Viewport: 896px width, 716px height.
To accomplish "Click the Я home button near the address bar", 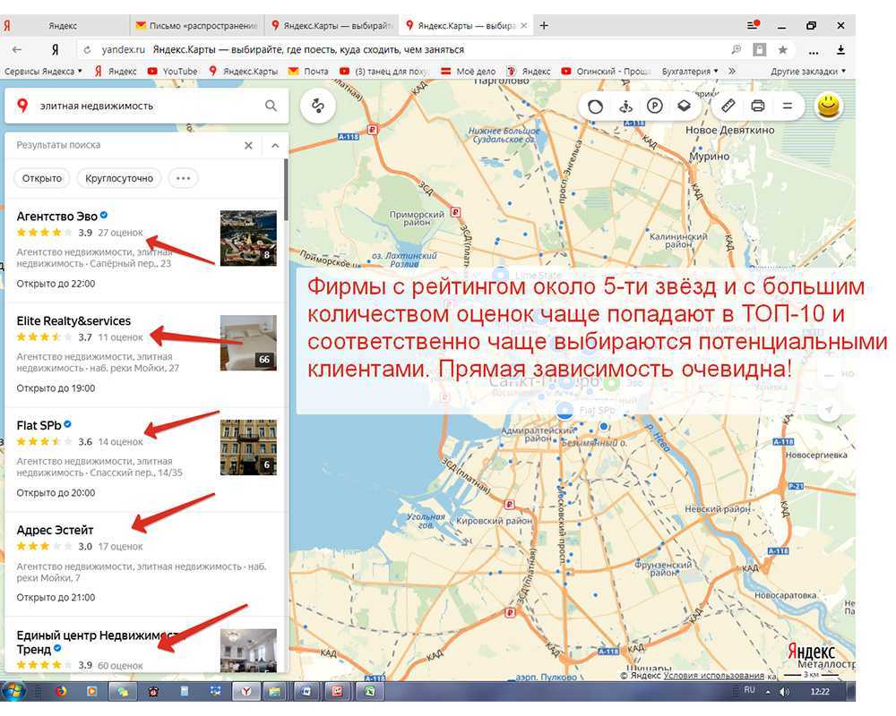I will (55, 50).
